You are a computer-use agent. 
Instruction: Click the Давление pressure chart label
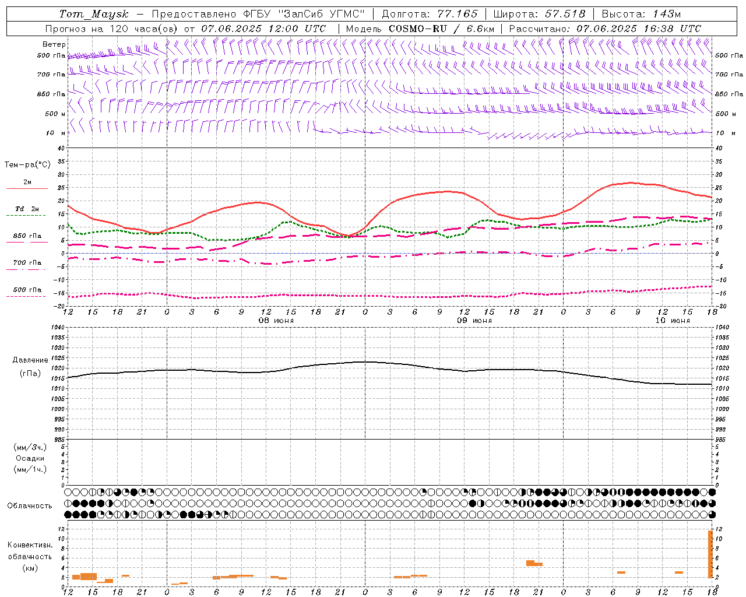tap(30, 360)
